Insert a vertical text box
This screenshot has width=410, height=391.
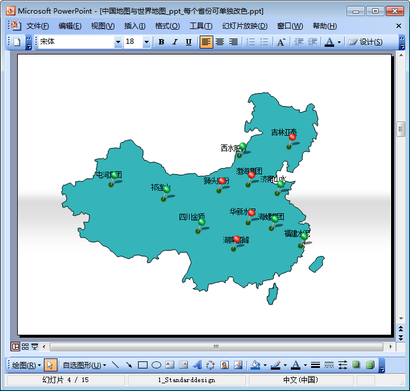click(x=183, y=365)
